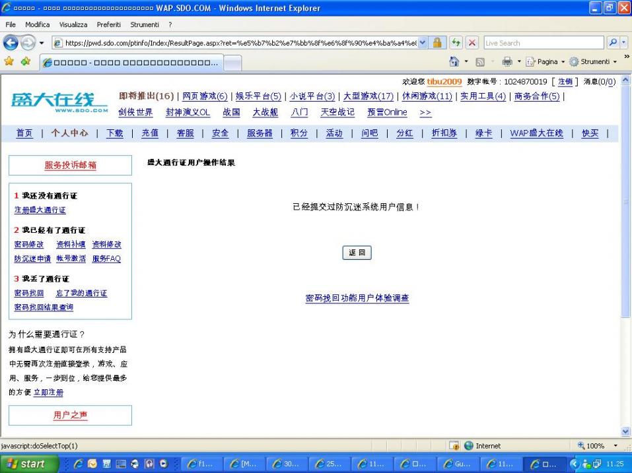The image size is (632, 473).
Task: Open the recent pages dropdown arrow
Action: [x=42, y=43]
